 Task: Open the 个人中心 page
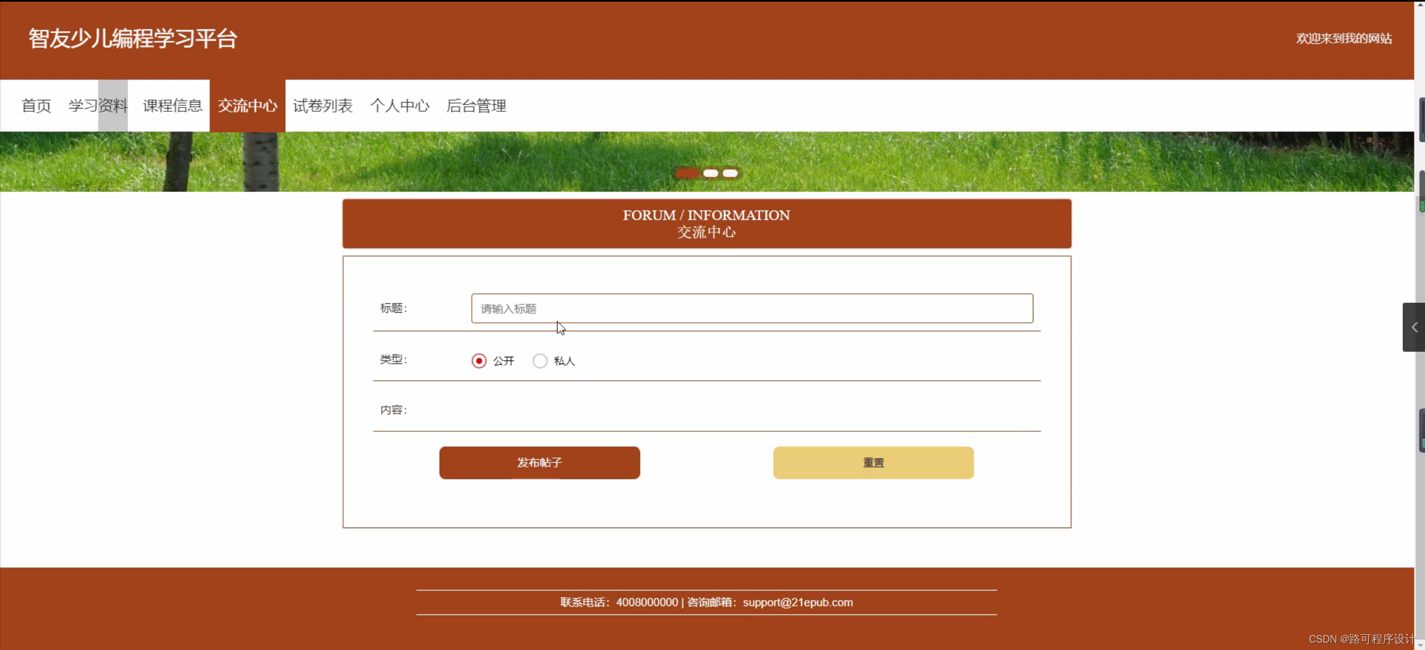tap(399, 105)
